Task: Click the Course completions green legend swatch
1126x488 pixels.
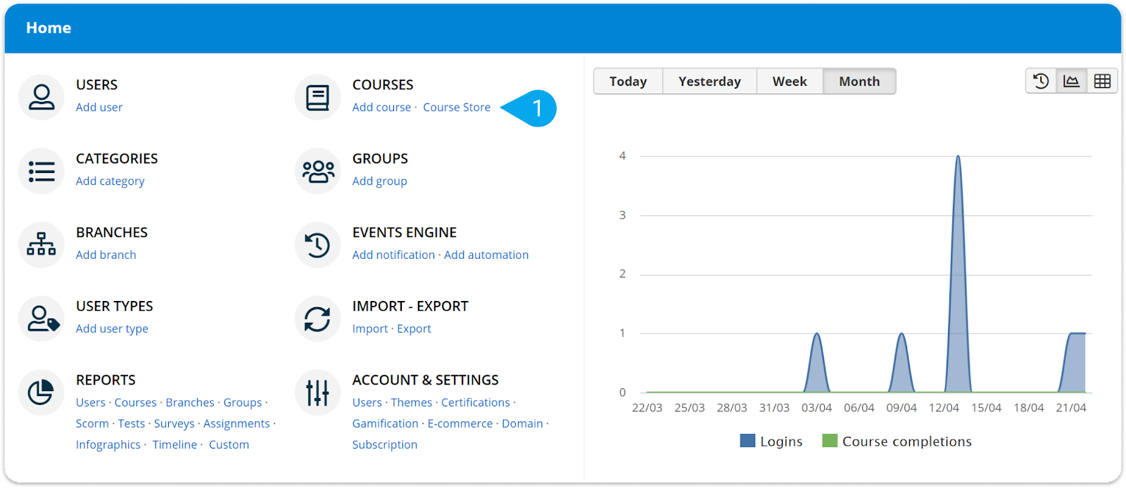Action: (830, 441)
